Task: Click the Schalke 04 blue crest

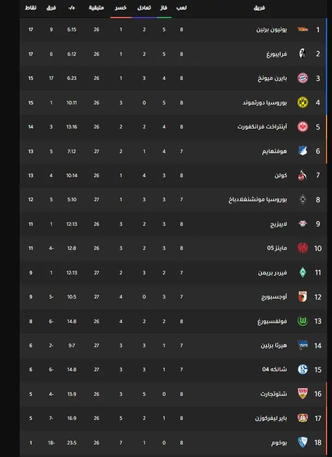Action: (302, 370)
